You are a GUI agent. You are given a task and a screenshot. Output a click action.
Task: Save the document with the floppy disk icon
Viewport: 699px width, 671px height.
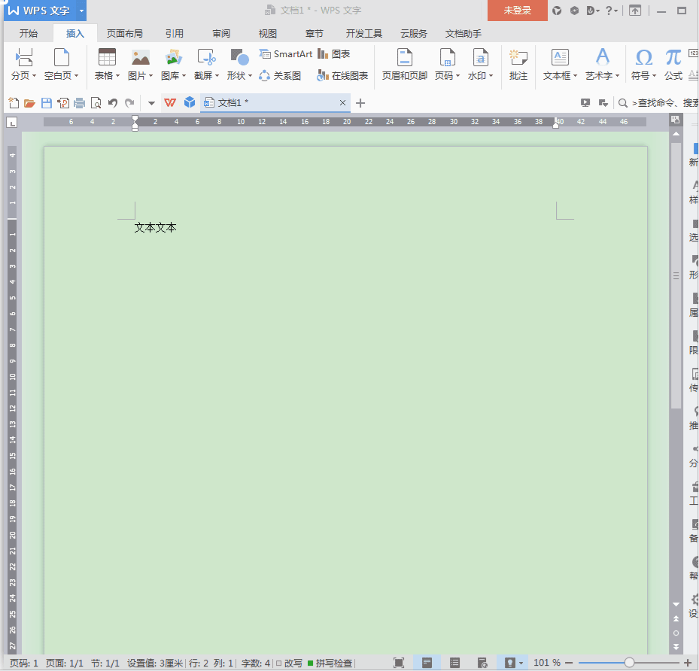[x=47, y=103]
